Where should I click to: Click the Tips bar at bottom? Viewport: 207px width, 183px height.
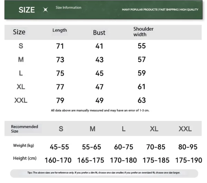103,173
